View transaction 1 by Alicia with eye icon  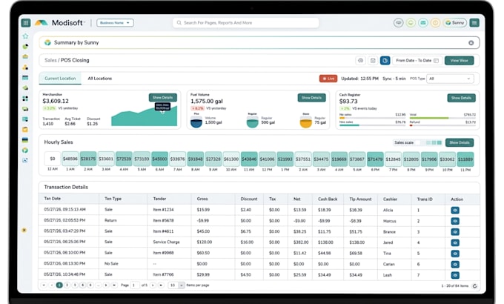455,210
